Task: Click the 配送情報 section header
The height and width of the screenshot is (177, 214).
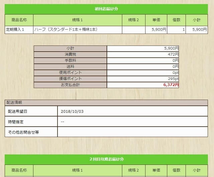Action: 106,103
